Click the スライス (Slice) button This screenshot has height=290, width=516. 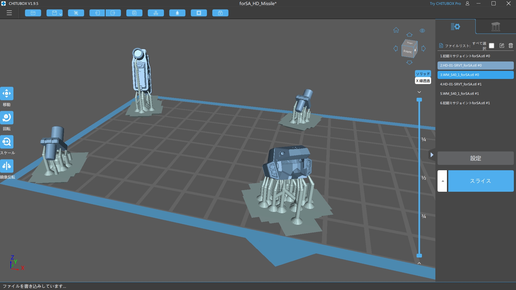click(x=481, y=181)
